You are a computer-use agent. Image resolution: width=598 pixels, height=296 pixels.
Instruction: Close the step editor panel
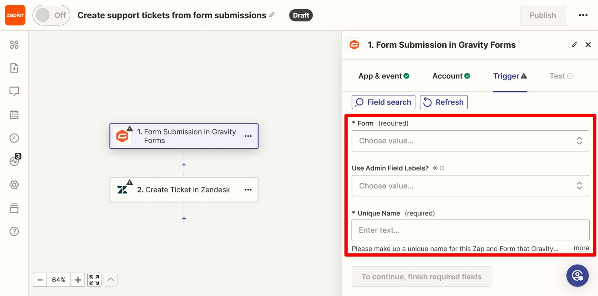(588, 45)
